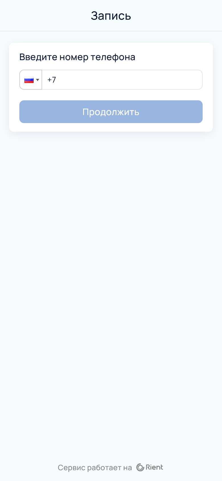
Task: Click the small triangle beside the flag
Action: [38, 80]
